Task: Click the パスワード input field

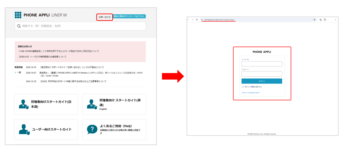Action: pyautogui.click(x=262, y=74)
